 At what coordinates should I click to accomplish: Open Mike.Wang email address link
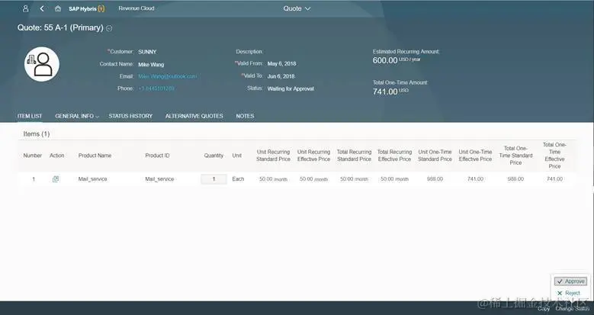tap(168, 76)
